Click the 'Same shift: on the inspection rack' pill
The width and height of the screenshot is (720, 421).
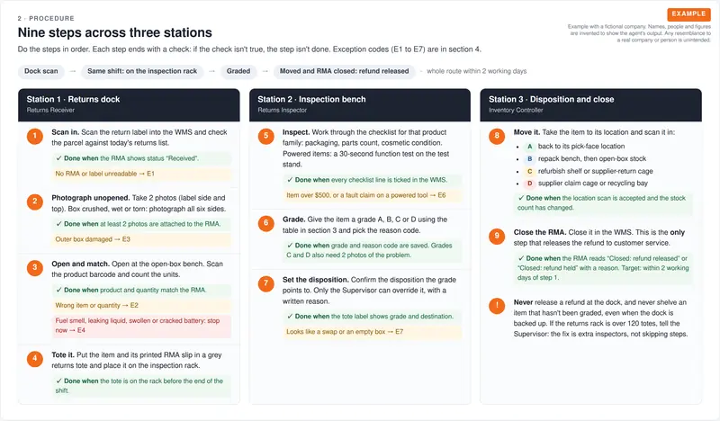click(142, 71)
